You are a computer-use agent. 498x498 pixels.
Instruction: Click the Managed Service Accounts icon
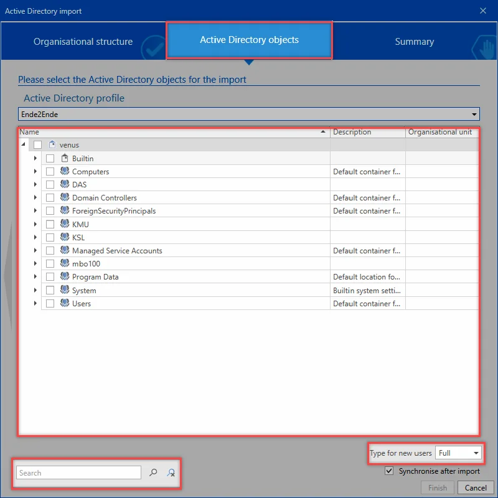65,250
